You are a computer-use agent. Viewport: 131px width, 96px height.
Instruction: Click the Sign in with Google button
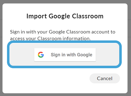pyautogui.click(x=65, y=55)
